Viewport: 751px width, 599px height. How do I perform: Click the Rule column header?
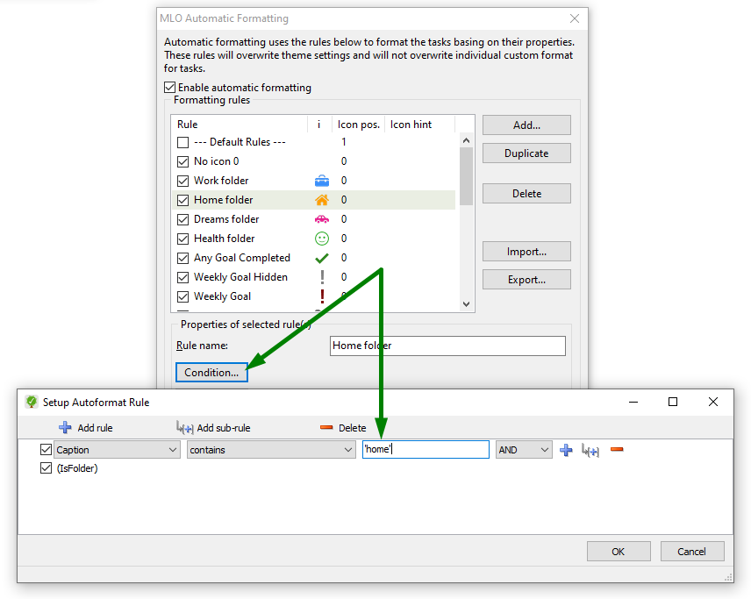(x=240, y=125)
